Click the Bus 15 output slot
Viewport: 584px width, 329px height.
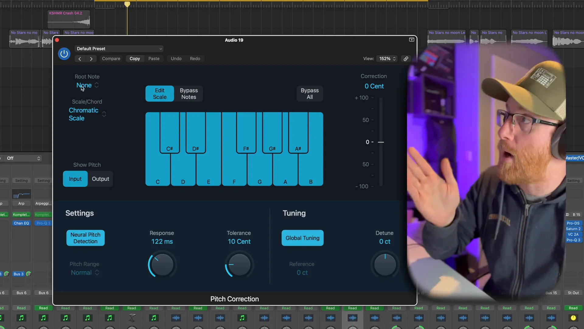[551, 293]
